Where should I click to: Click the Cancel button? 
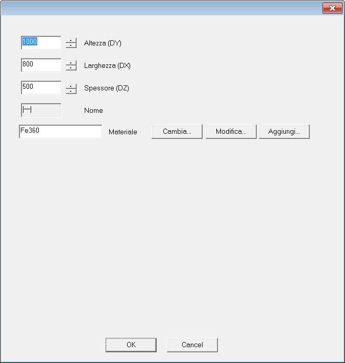tap(192, 345)
